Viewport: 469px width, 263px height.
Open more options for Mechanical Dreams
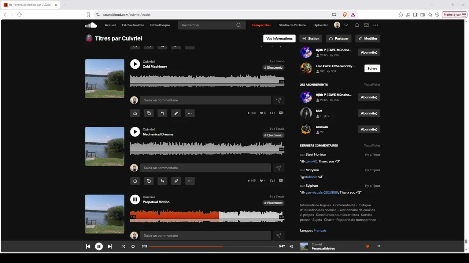click(189, 181)
